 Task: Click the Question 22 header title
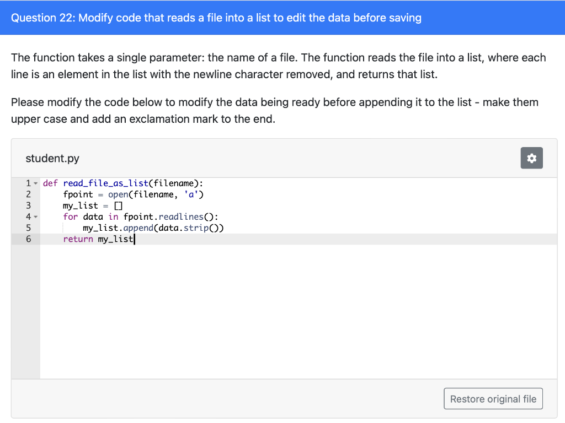(216, 18)
